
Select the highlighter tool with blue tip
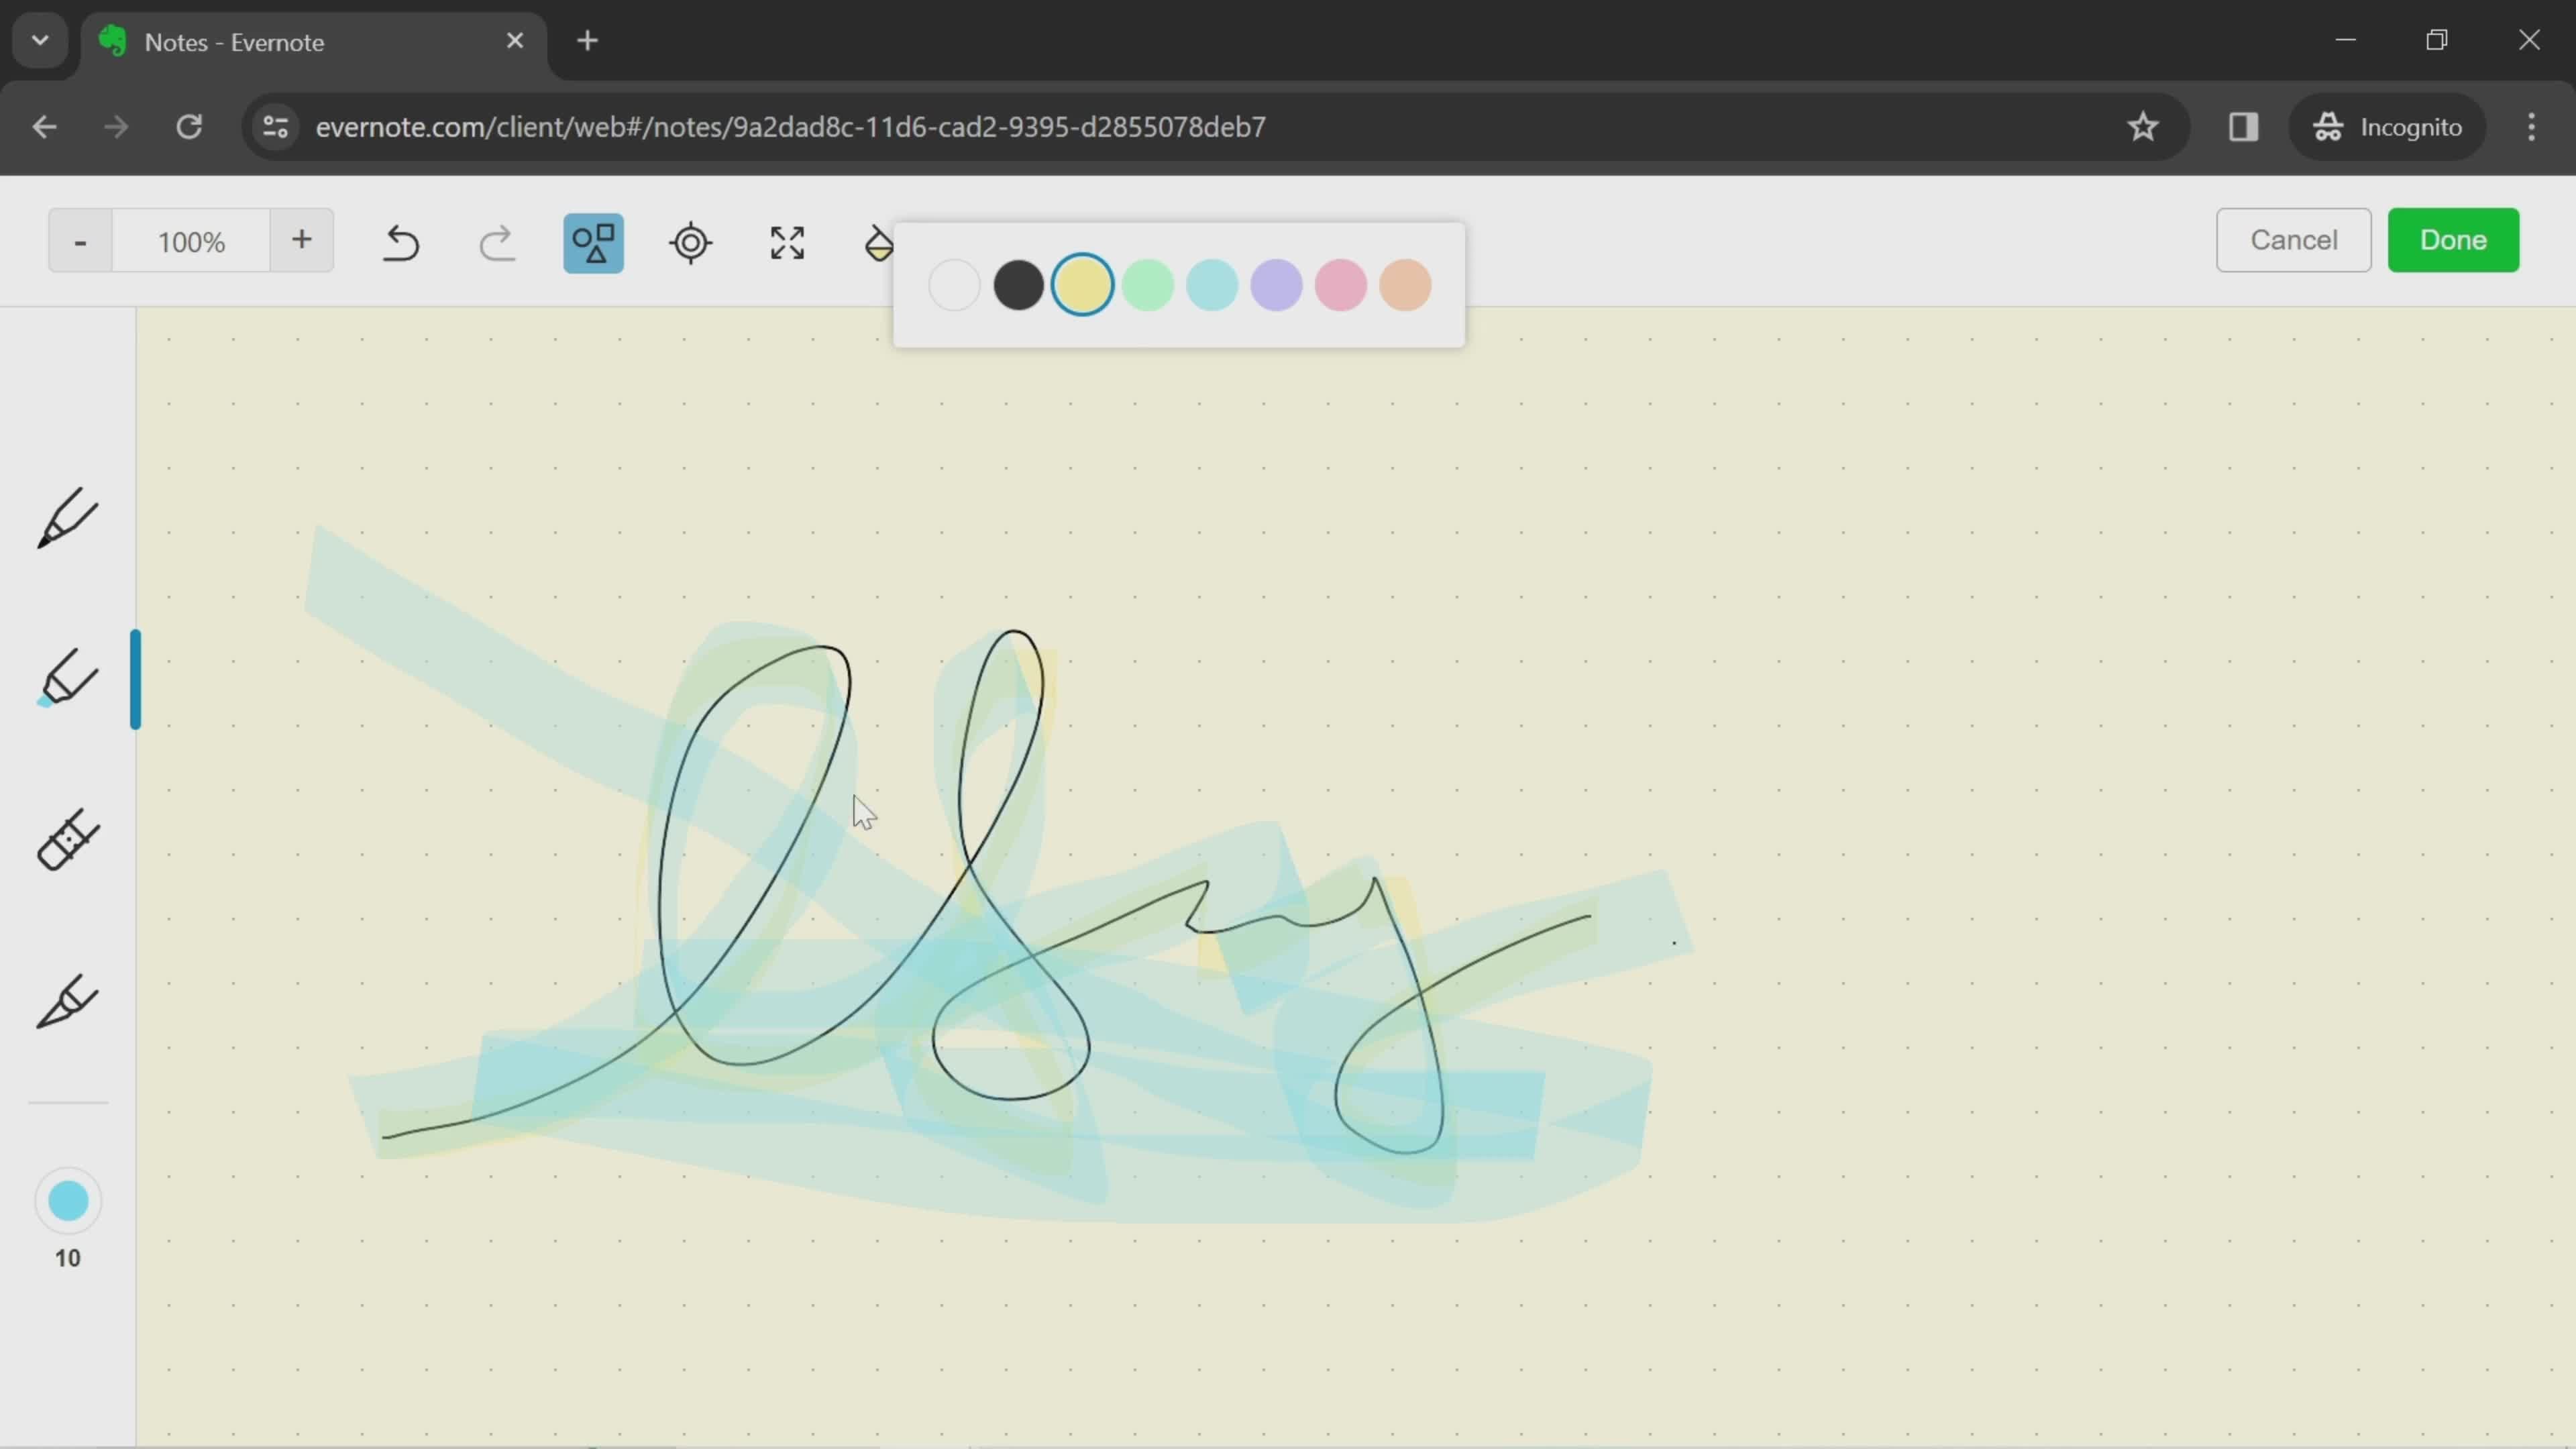[x=68, y=678]
